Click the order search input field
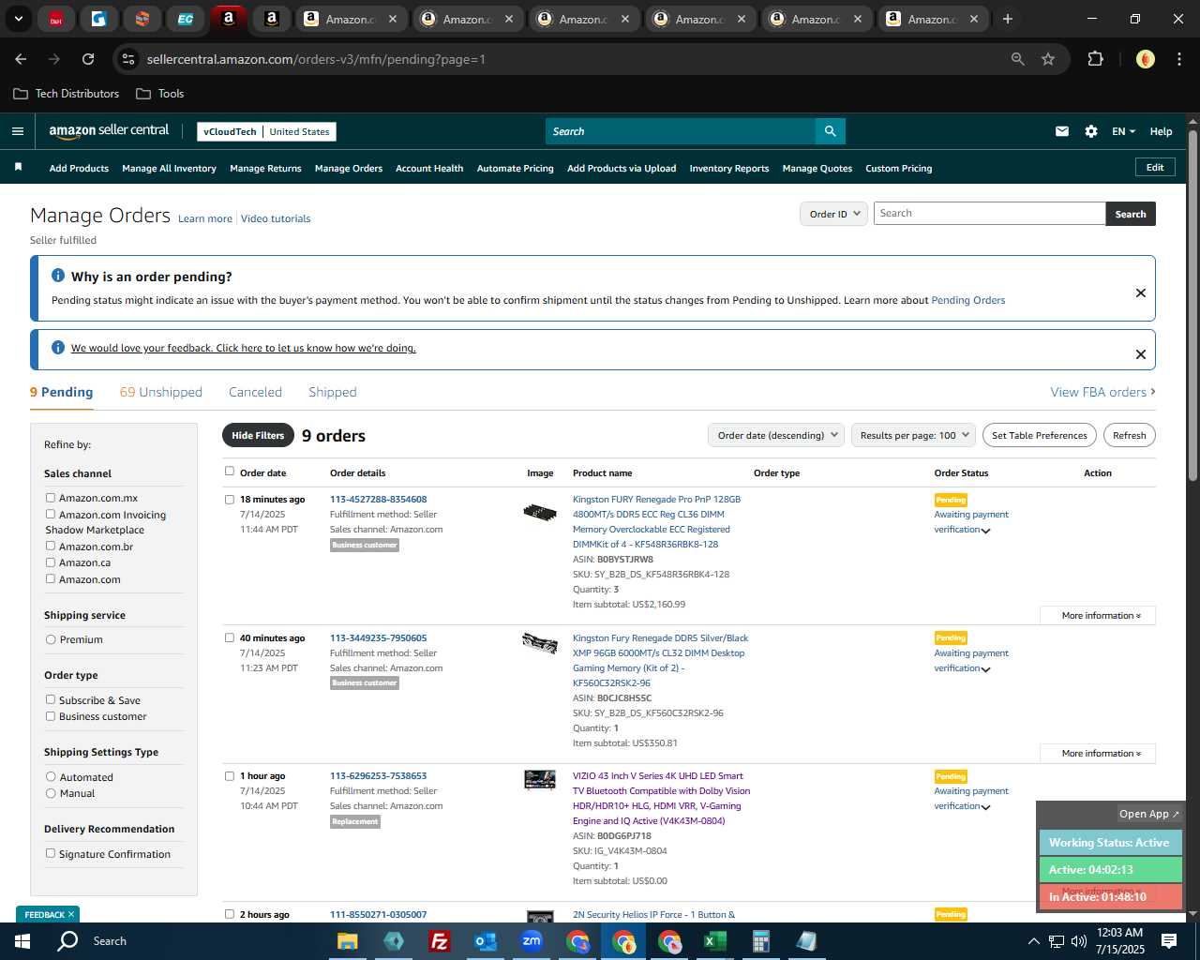1200x960 pixels. [989, 214]
